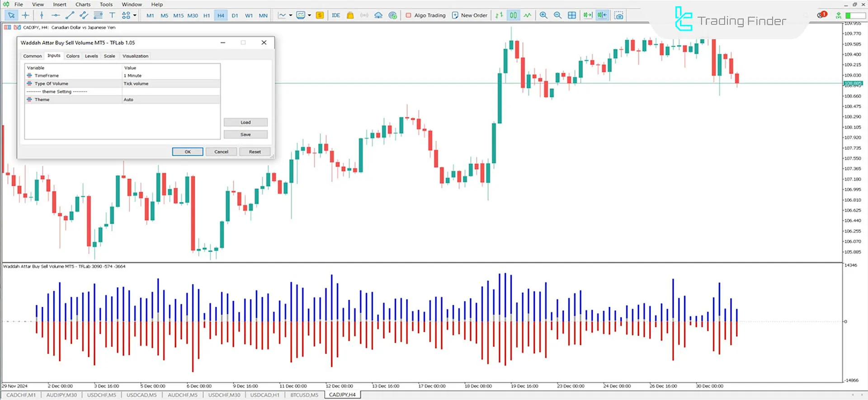The height and width of the screenshot is (400, 868).
Task: Open the File menu
Action: 19,5
